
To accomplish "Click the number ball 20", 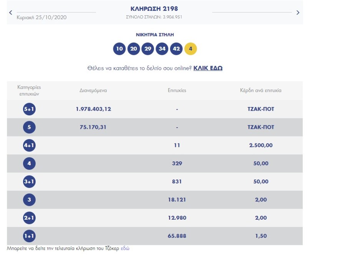I will [x=134, y=49].
